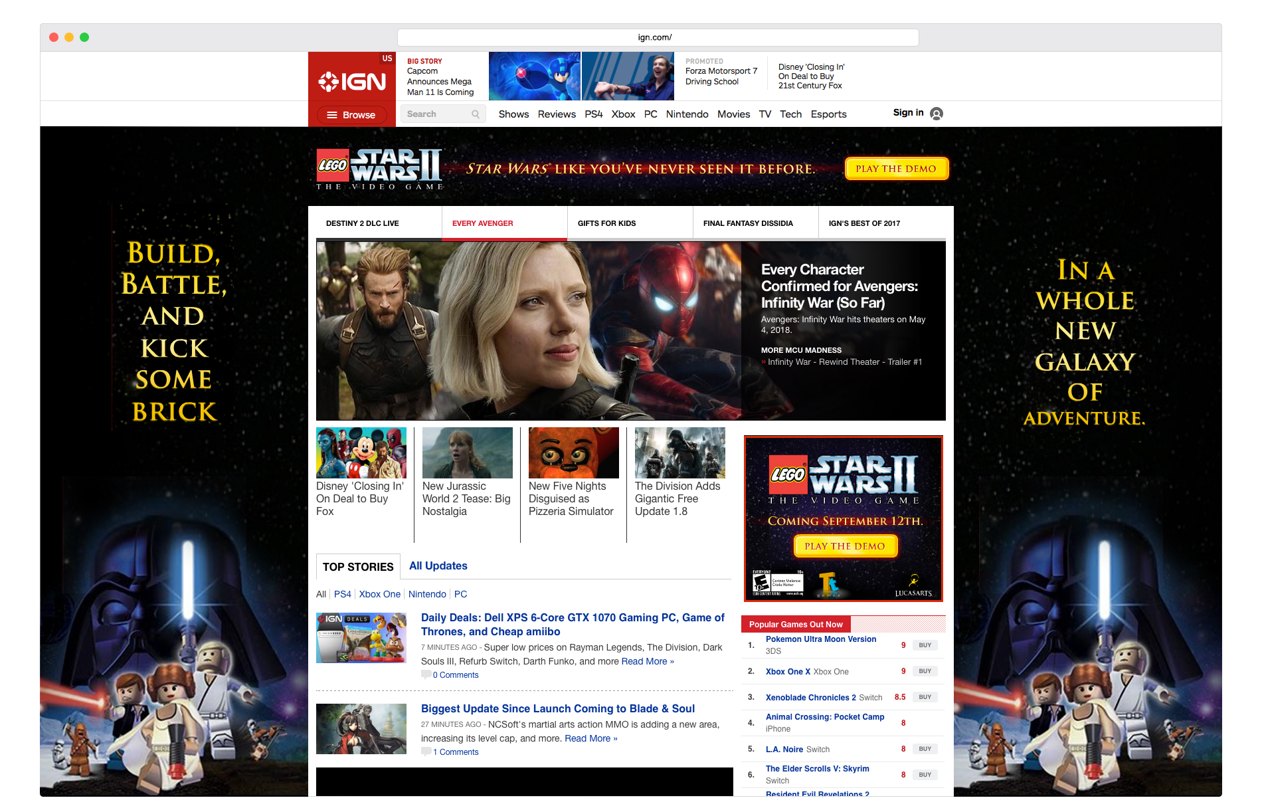Viewport: 1262px width, 812px height.
Task: Open Capcom Mega Man 11 big story
Action: point(440,82)
